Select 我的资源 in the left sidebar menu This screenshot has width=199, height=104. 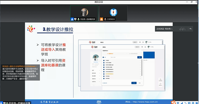tap(94, 73)
